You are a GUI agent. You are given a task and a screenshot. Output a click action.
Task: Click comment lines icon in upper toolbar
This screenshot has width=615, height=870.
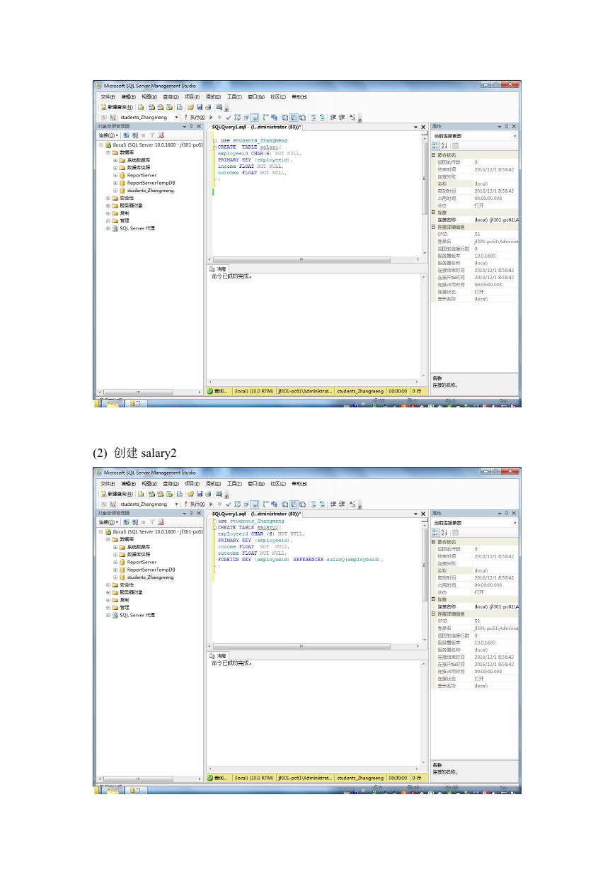pos(313,117)
